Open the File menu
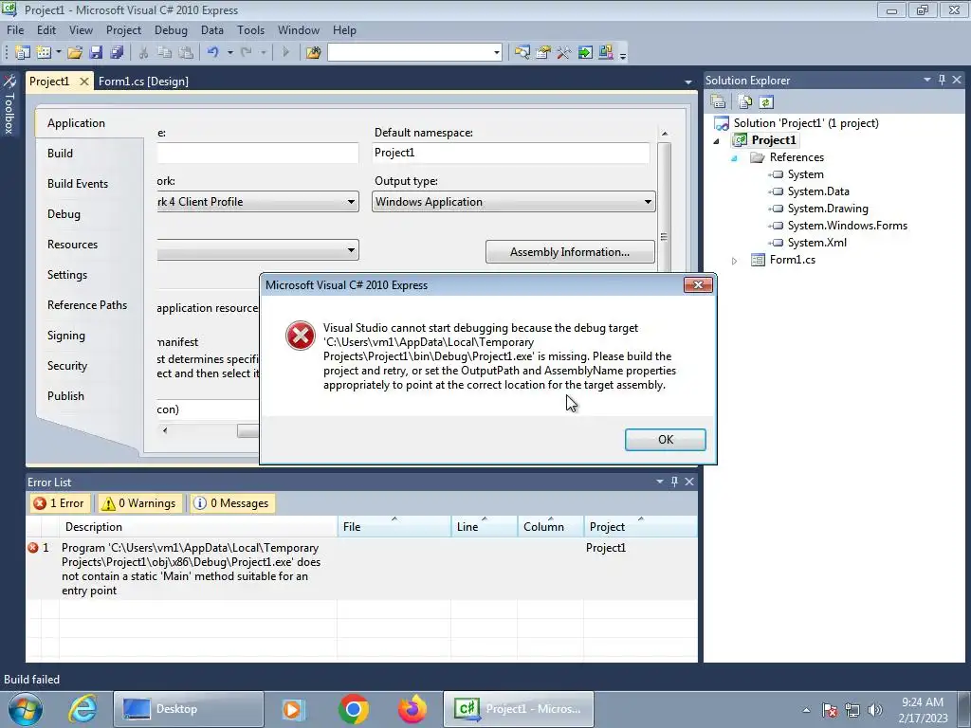971x728 pixels. coord(15,29)
